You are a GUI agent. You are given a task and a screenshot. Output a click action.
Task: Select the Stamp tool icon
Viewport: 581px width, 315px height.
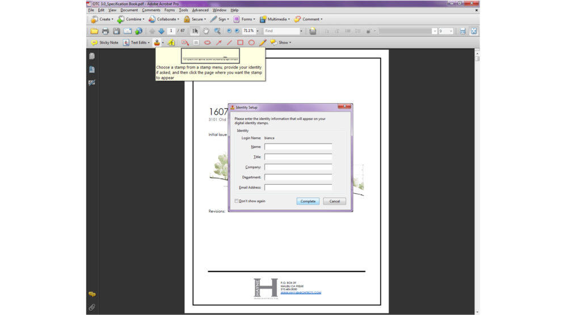point(157,42)
